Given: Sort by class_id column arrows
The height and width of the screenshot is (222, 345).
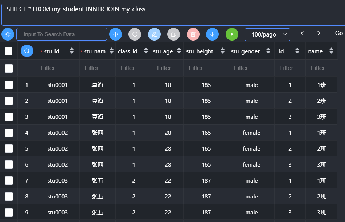Looking at the screenshot, I should point(146,51).
